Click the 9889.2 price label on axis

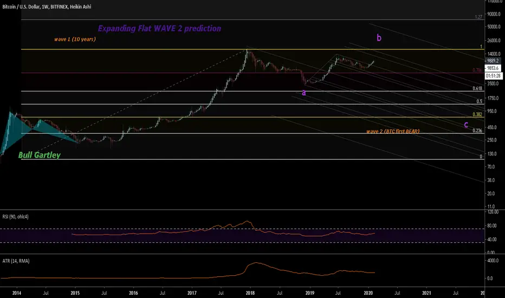pos(493,61)
